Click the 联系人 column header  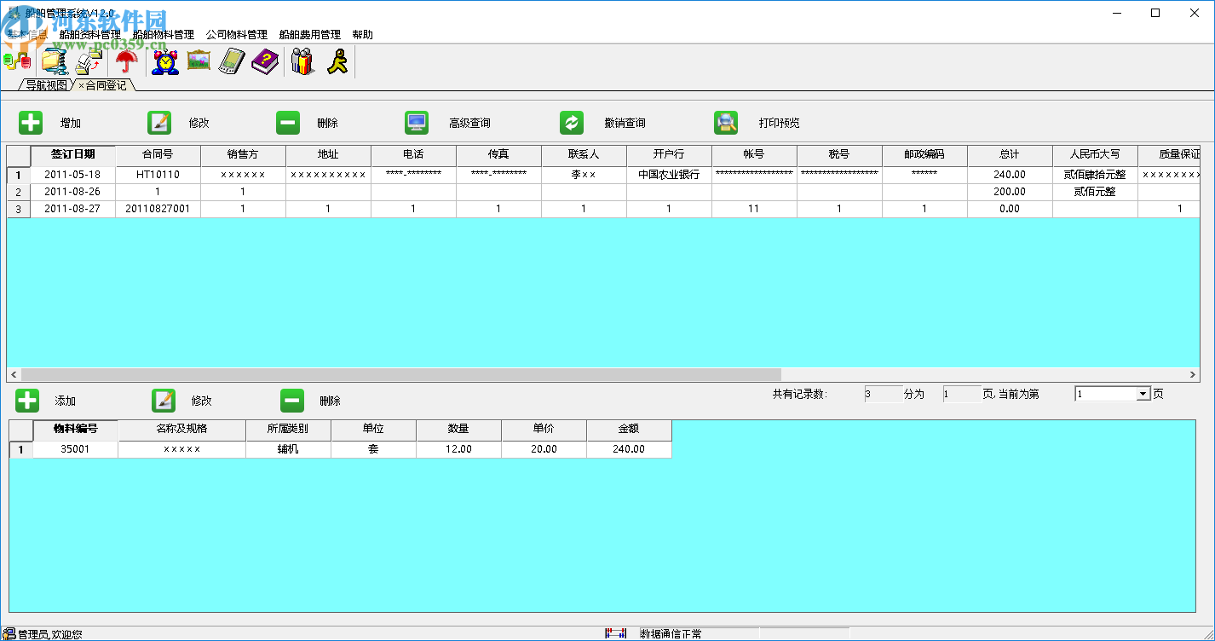tap(584, 155)
